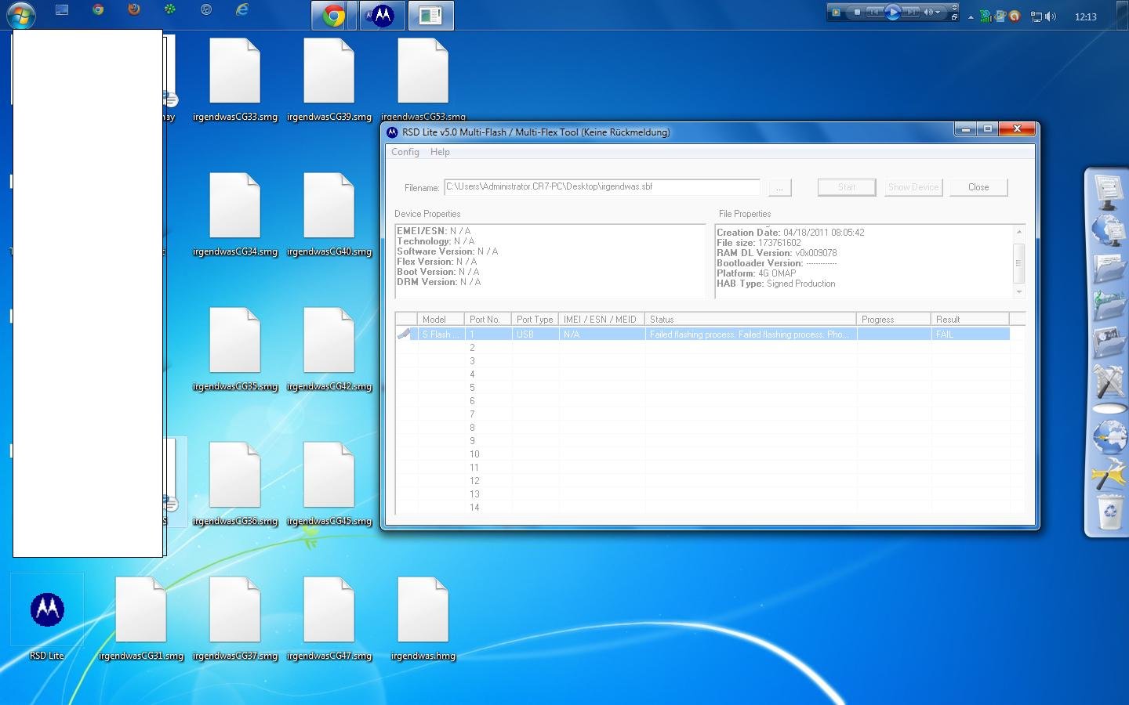
Task: Click the Media Player next track button
Action: (911, 12)
